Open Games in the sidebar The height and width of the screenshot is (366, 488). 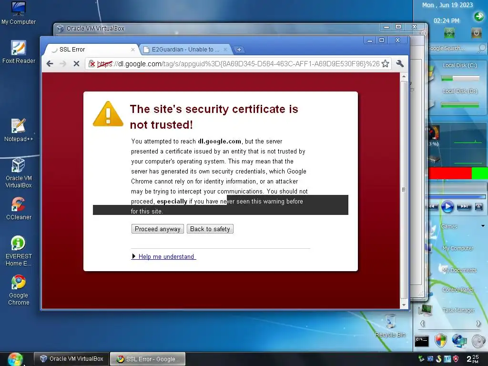tap(449, 226)
